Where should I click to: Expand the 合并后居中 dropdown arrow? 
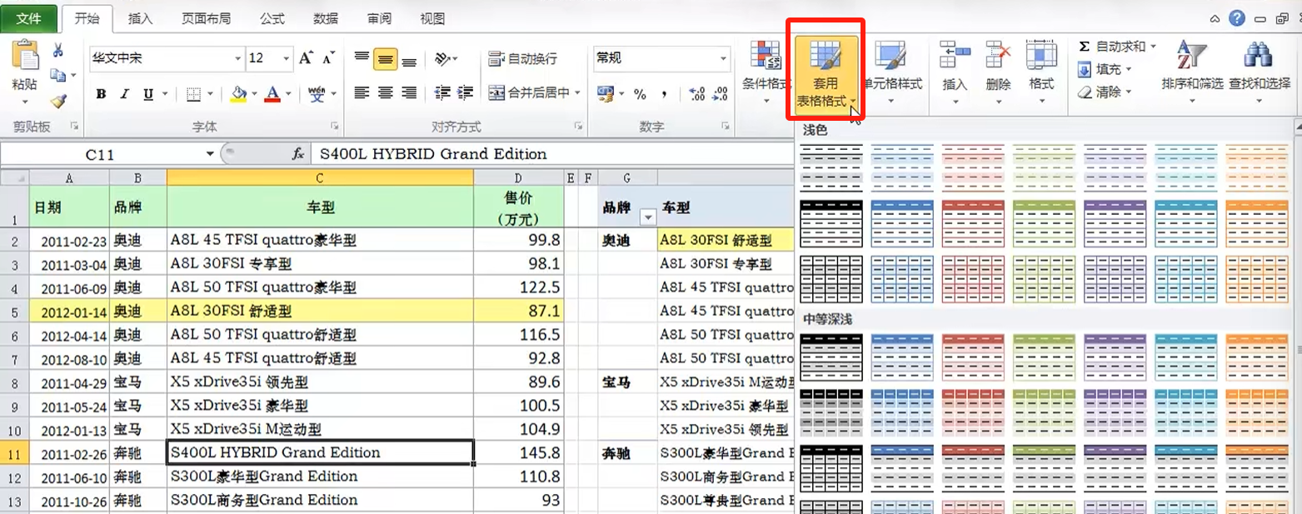click(x=576, y=92)
